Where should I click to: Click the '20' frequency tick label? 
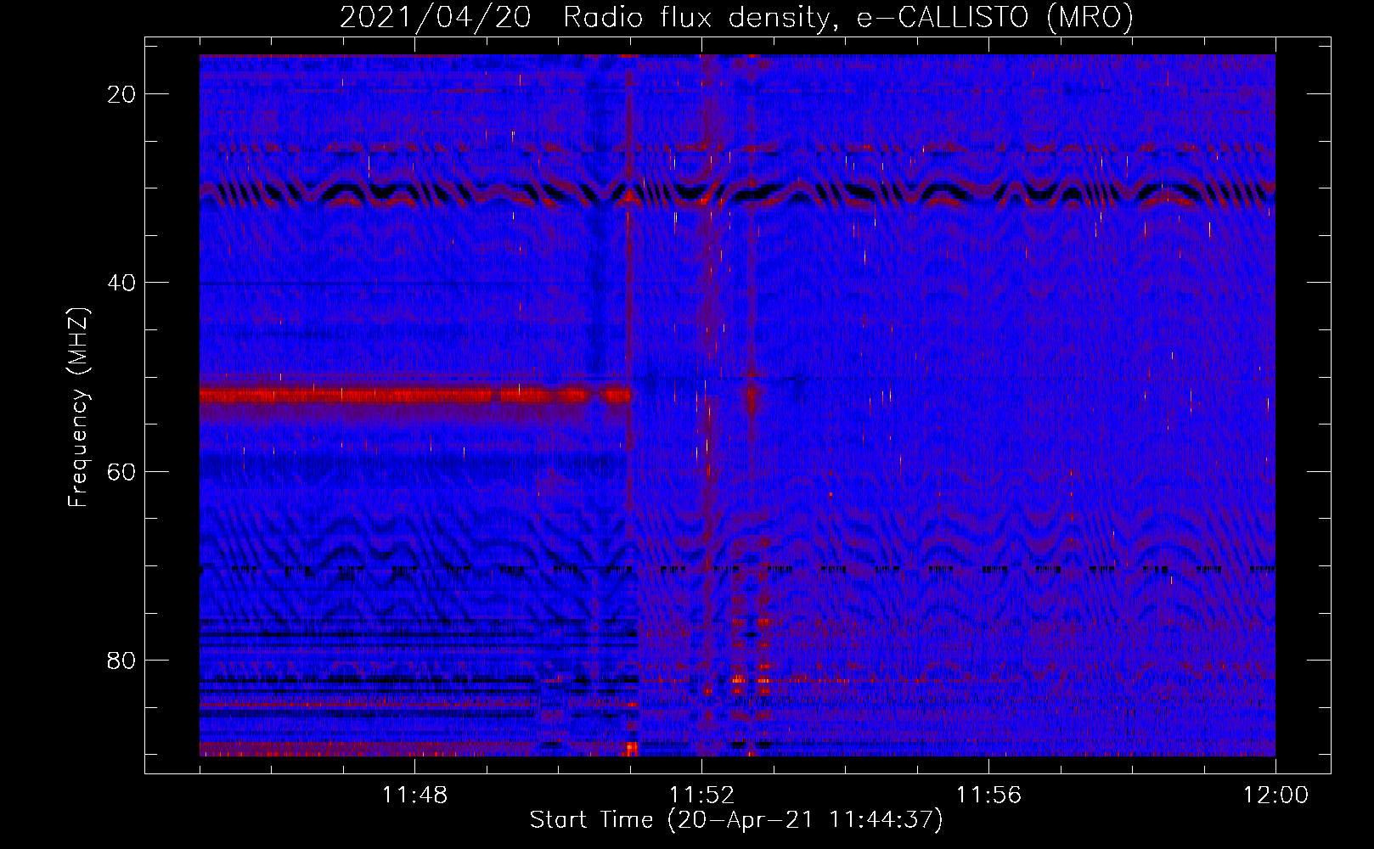pos(122,94)
